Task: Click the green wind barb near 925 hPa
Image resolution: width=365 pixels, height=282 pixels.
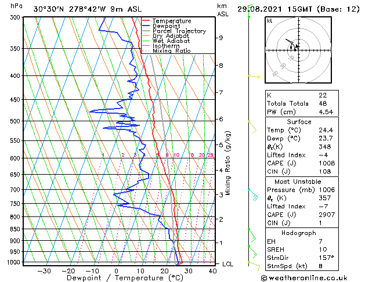Action: [x=253, y=252]
